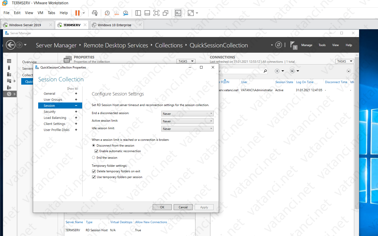378x236 pixels.
Task: Select the TERMSERV row in host servers list
Action: (129, 230)
